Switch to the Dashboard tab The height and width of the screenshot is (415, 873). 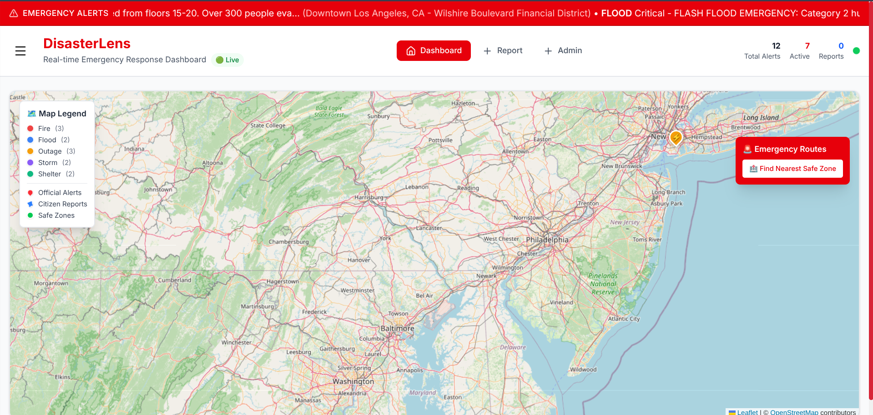[x=434, y=50]
